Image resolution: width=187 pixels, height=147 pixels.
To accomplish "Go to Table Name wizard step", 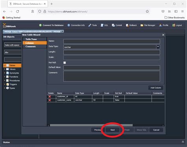I will pos(35,39).
